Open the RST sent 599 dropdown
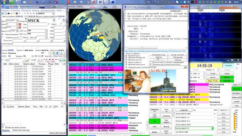Viewport: 242px width, 136px height. coord(46,31)
